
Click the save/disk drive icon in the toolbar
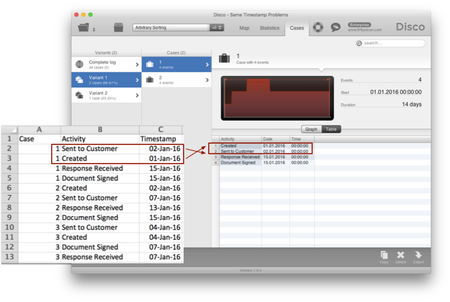click(x=119, y=28)
